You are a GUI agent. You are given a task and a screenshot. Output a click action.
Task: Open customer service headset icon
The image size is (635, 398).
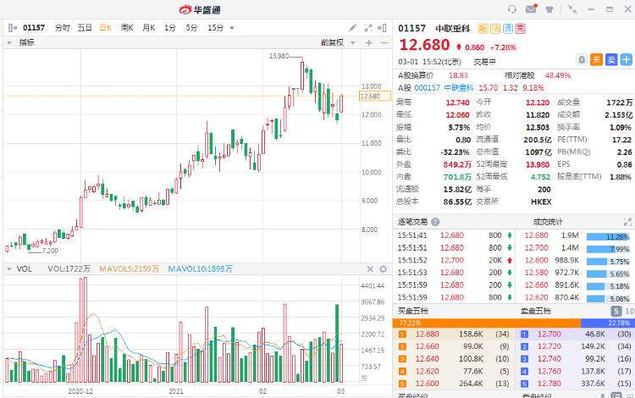[x=512, y=9]
